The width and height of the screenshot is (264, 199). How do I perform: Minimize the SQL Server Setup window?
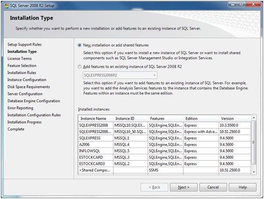pyautogui.click(x=233, y=4)
